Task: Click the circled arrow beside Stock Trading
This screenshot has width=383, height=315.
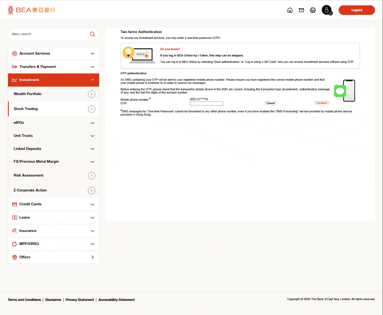Action: [x=91, y=109]
